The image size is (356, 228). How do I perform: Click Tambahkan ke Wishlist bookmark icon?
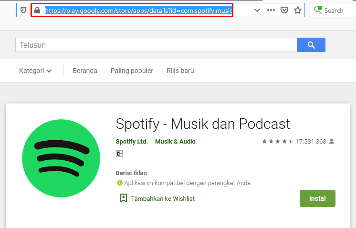(124, 198)
